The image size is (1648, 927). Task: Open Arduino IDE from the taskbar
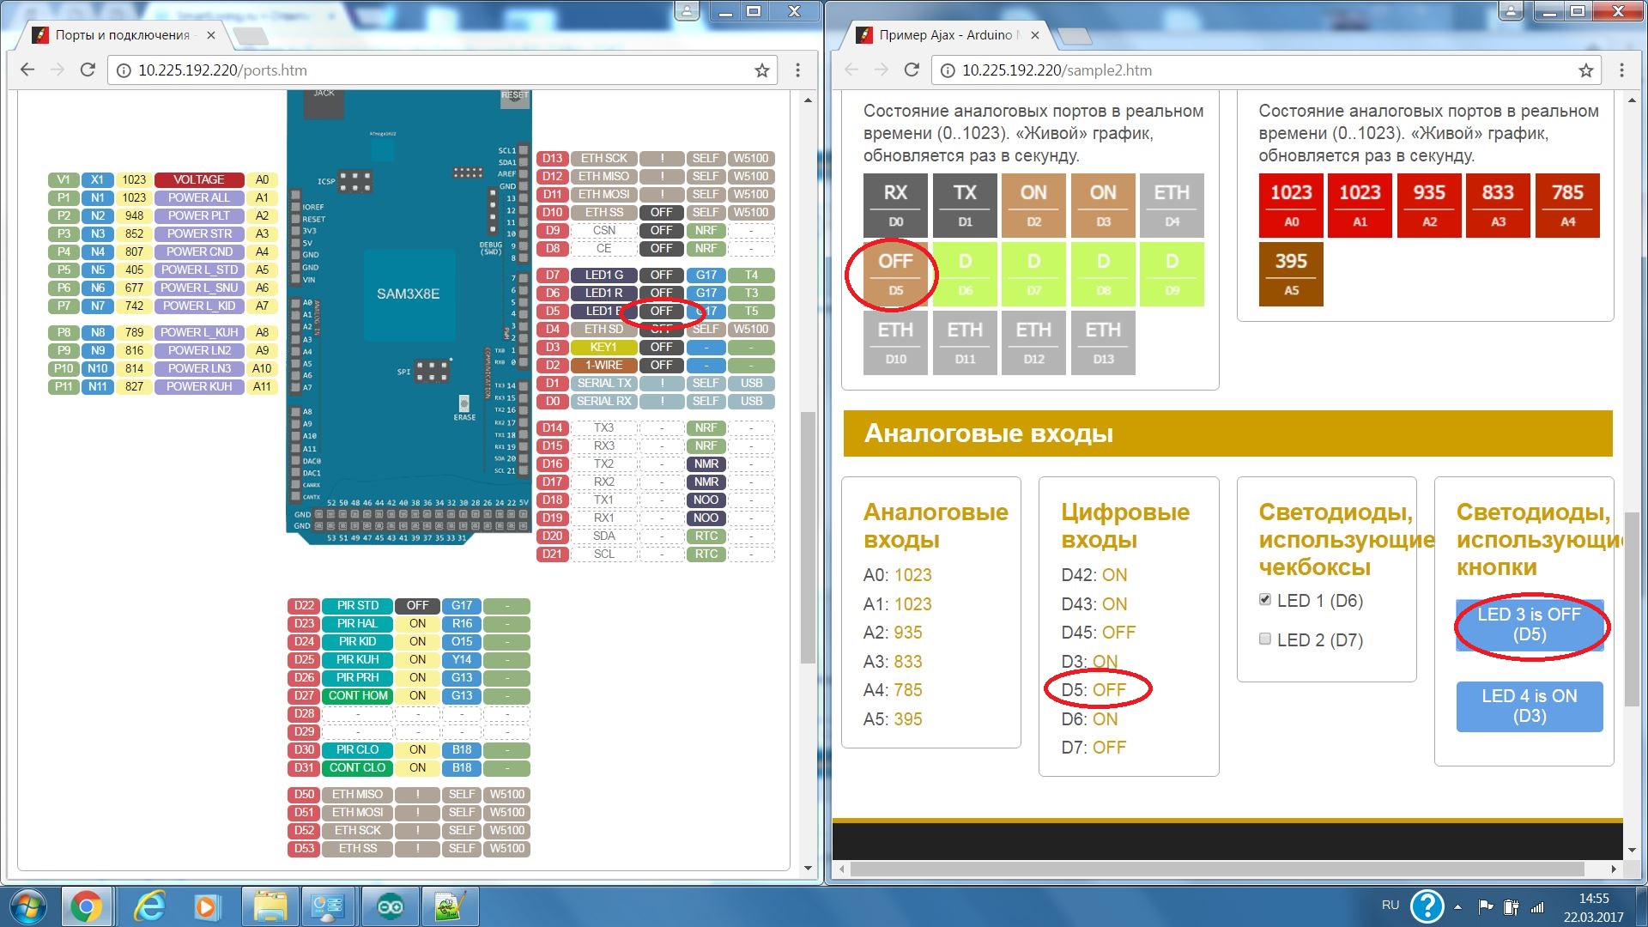[391, 906]
